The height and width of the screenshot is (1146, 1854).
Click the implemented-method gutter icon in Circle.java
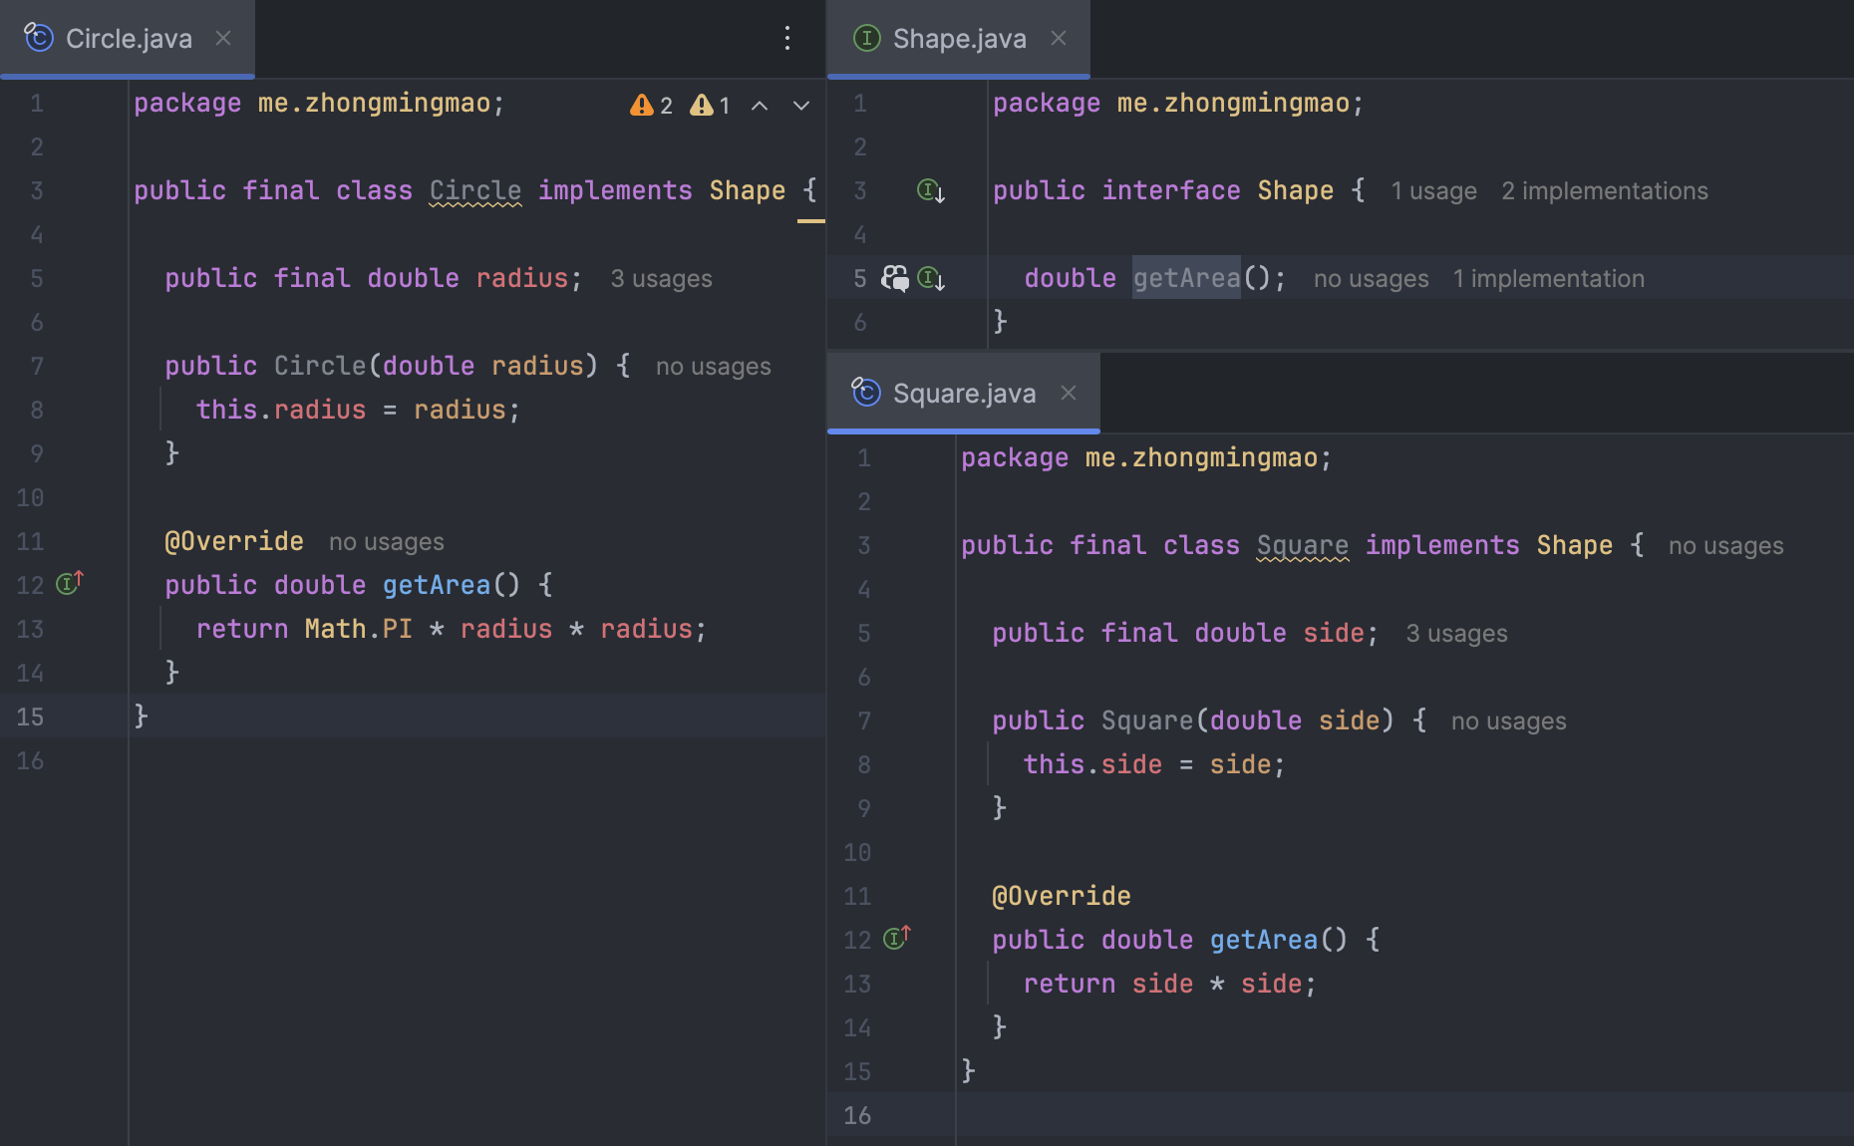(x=69, y=584)
